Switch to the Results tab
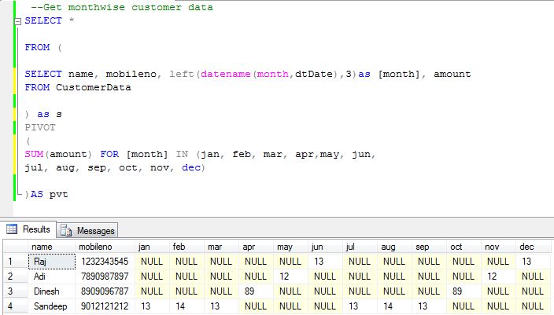This screenshot has height=315, width=554. pyautogui.click(x=28, y=229)
